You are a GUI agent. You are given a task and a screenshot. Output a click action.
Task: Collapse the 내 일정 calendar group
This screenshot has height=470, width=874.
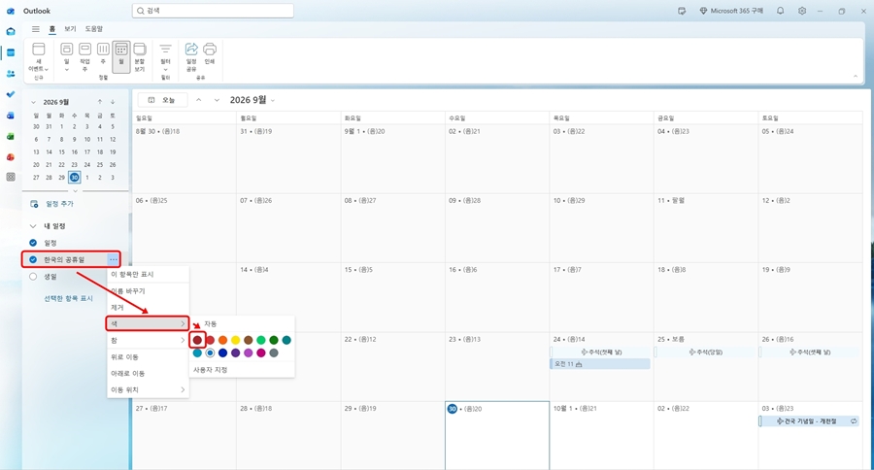click(x=33, y=226)
